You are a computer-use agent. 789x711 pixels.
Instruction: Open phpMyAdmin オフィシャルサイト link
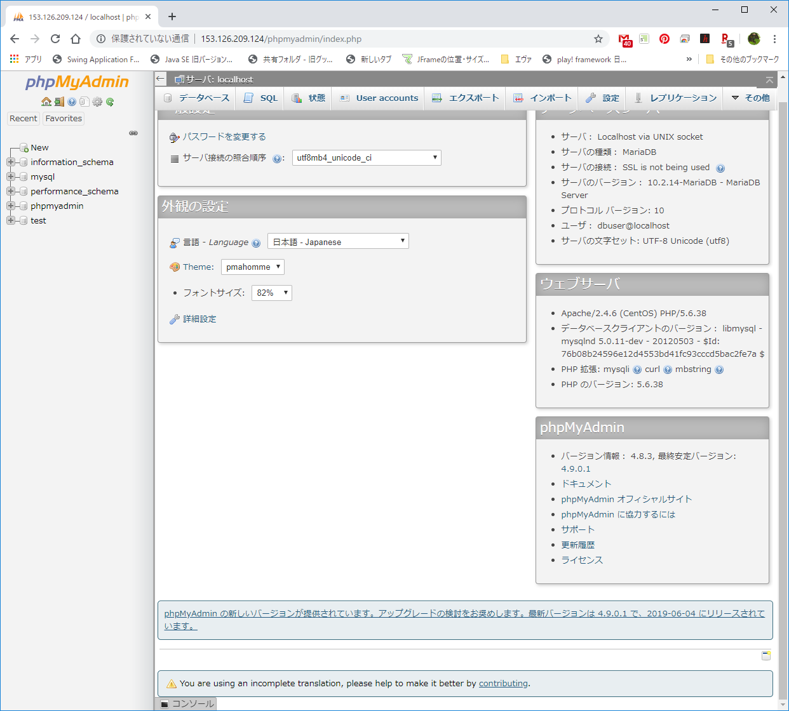(x=626, y=499)
